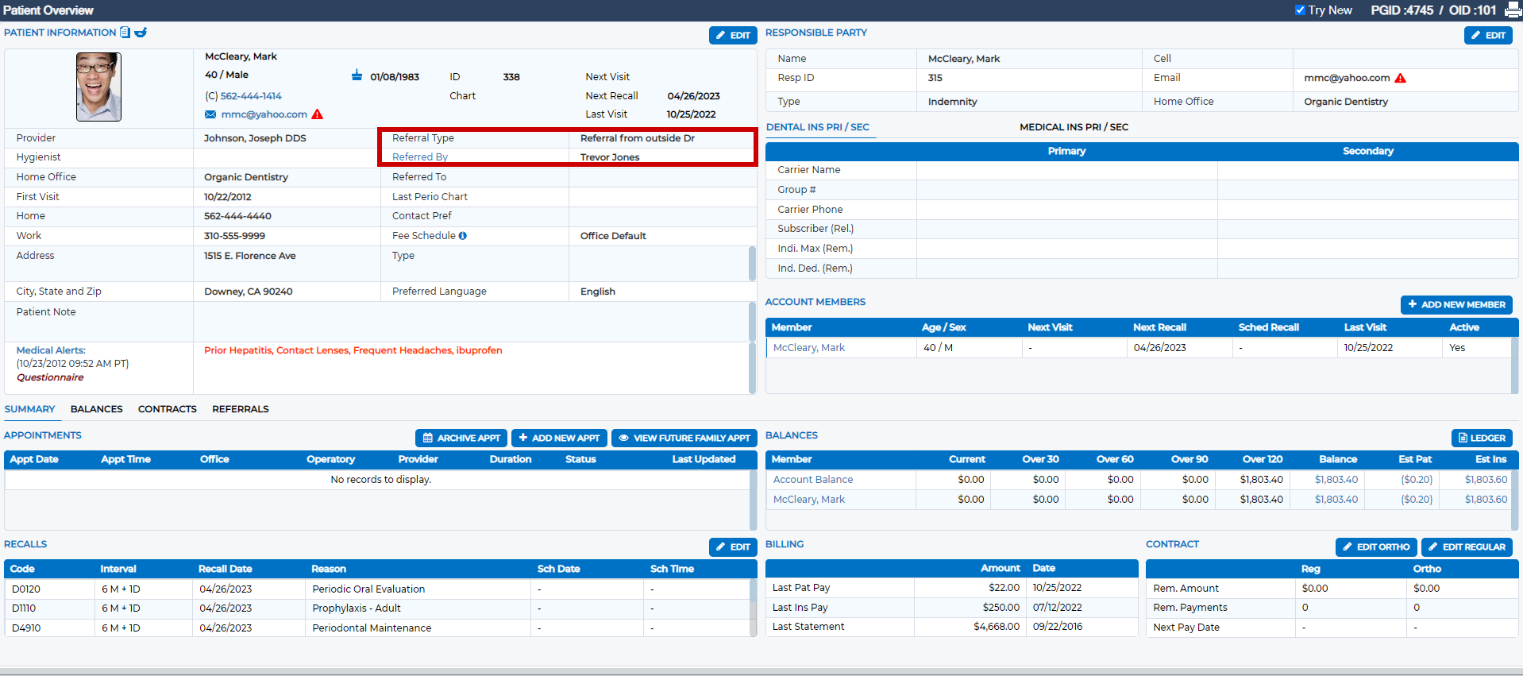Click Add New Member button

point(1456,304)
